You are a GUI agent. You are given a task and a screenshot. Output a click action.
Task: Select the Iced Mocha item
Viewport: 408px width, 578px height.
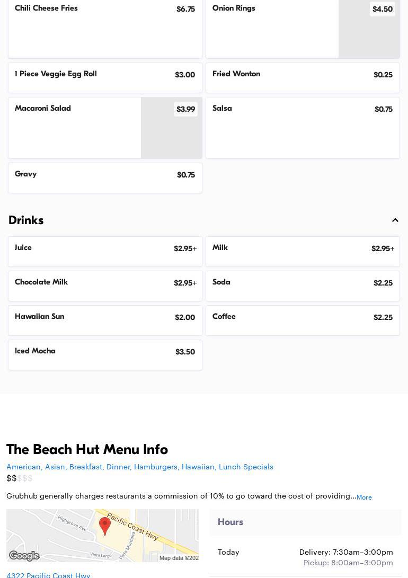[x=105, y=355]
